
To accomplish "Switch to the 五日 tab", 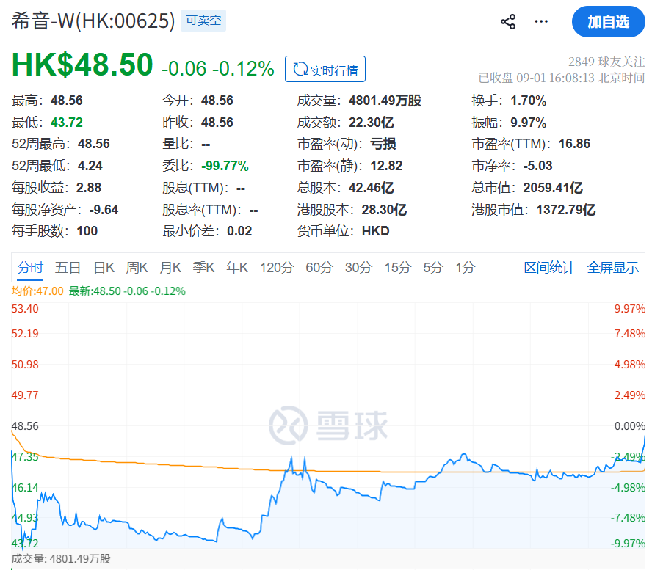I will click(x=68, y=268).
